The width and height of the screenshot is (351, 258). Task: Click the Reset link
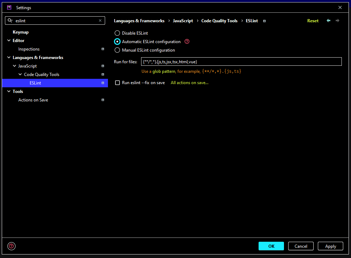[x=313, y=21]
